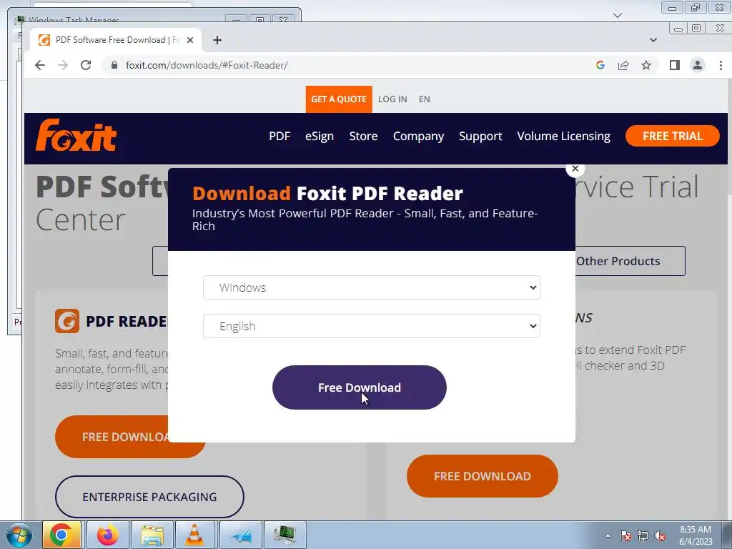
Task: Close the PDF Software Free Download tab
Action: point(190,40)
